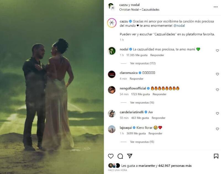Expand nengoflowofficial's 16 replies
Viewport: 221px width, 174px height.
pyautogui.click(x=142, y=103)
